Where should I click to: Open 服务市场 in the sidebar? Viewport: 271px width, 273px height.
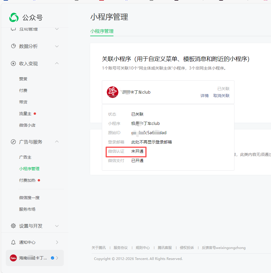click(x=27, y=209)
